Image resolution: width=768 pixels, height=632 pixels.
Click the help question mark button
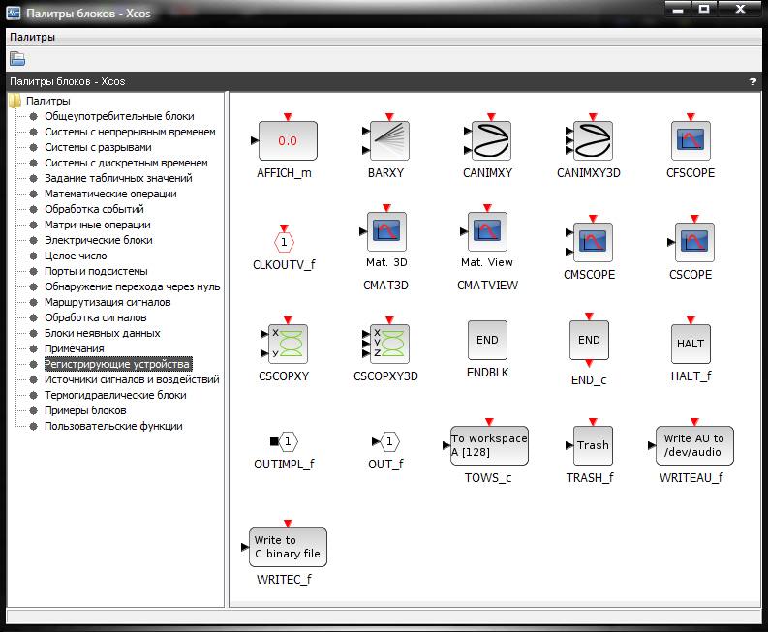pos(753,81)
